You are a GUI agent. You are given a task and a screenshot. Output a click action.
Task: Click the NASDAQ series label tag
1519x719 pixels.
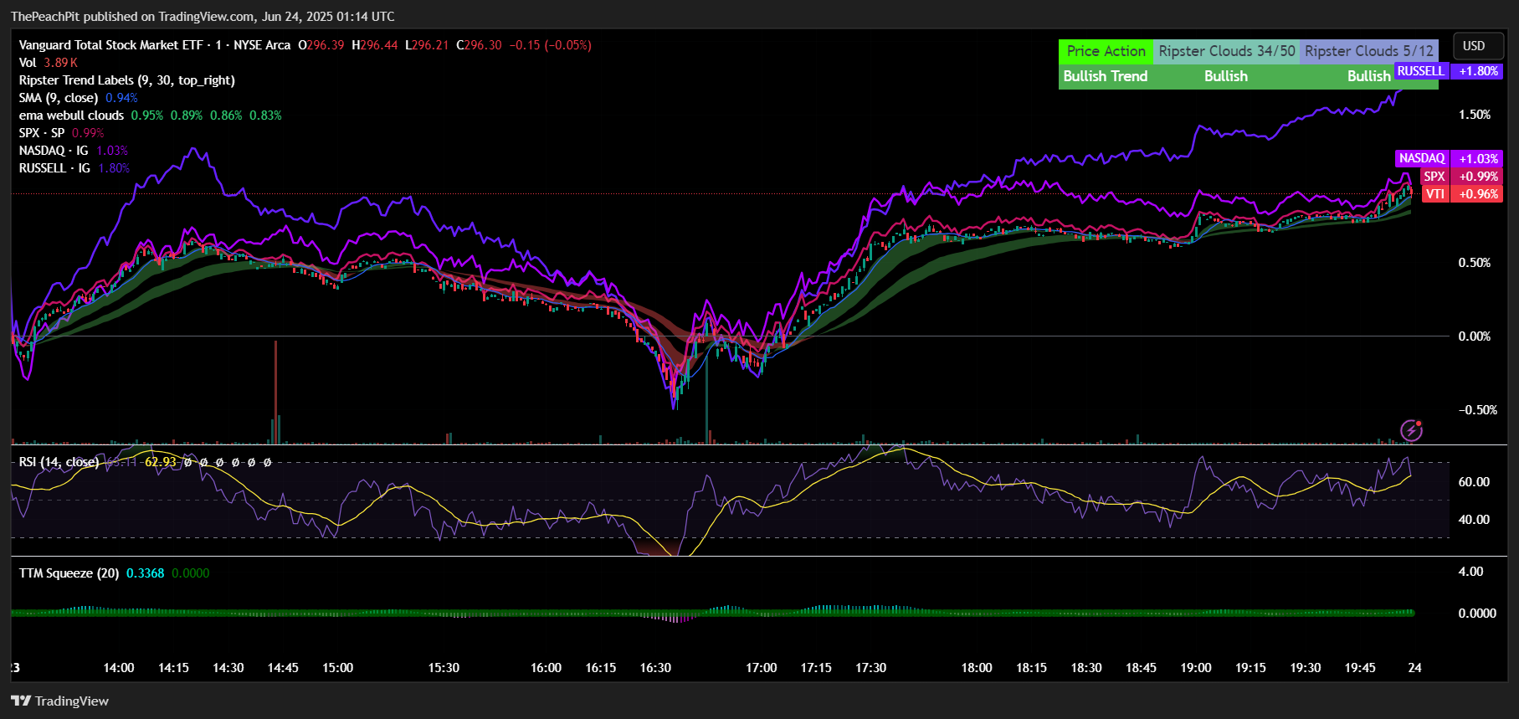click(x=1422, y=158)
